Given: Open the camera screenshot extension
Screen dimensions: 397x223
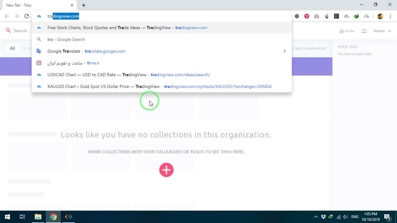Looking at the screenshot, I should pyautogui.click(x=317, y=16).
